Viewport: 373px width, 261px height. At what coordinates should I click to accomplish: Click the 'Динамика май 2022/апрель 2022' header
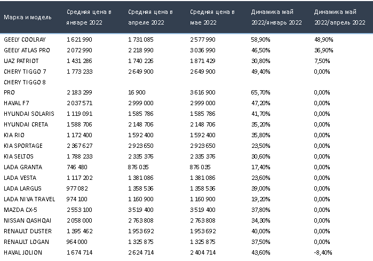[338, 17]
